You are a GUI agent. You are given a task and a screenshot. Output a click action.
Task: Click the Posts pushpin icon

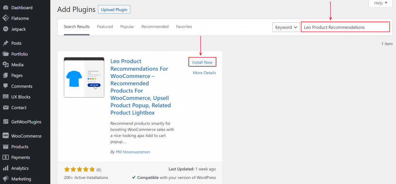tap(5, 43)
